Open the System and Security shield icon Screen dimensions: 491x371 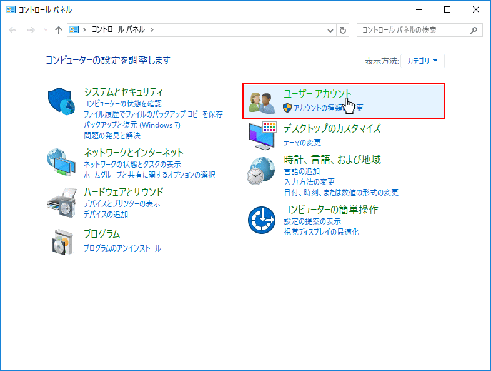[x=61, y=101]
